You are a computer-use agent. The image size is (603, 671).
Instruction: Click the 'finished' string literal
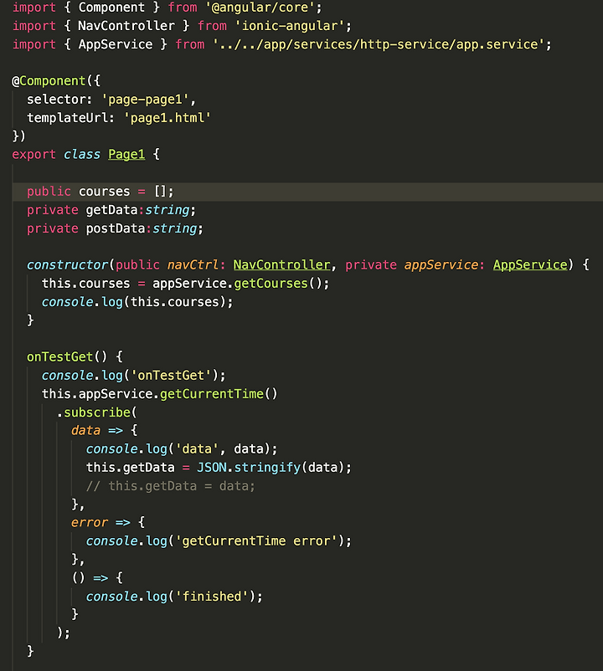(214, 596)
